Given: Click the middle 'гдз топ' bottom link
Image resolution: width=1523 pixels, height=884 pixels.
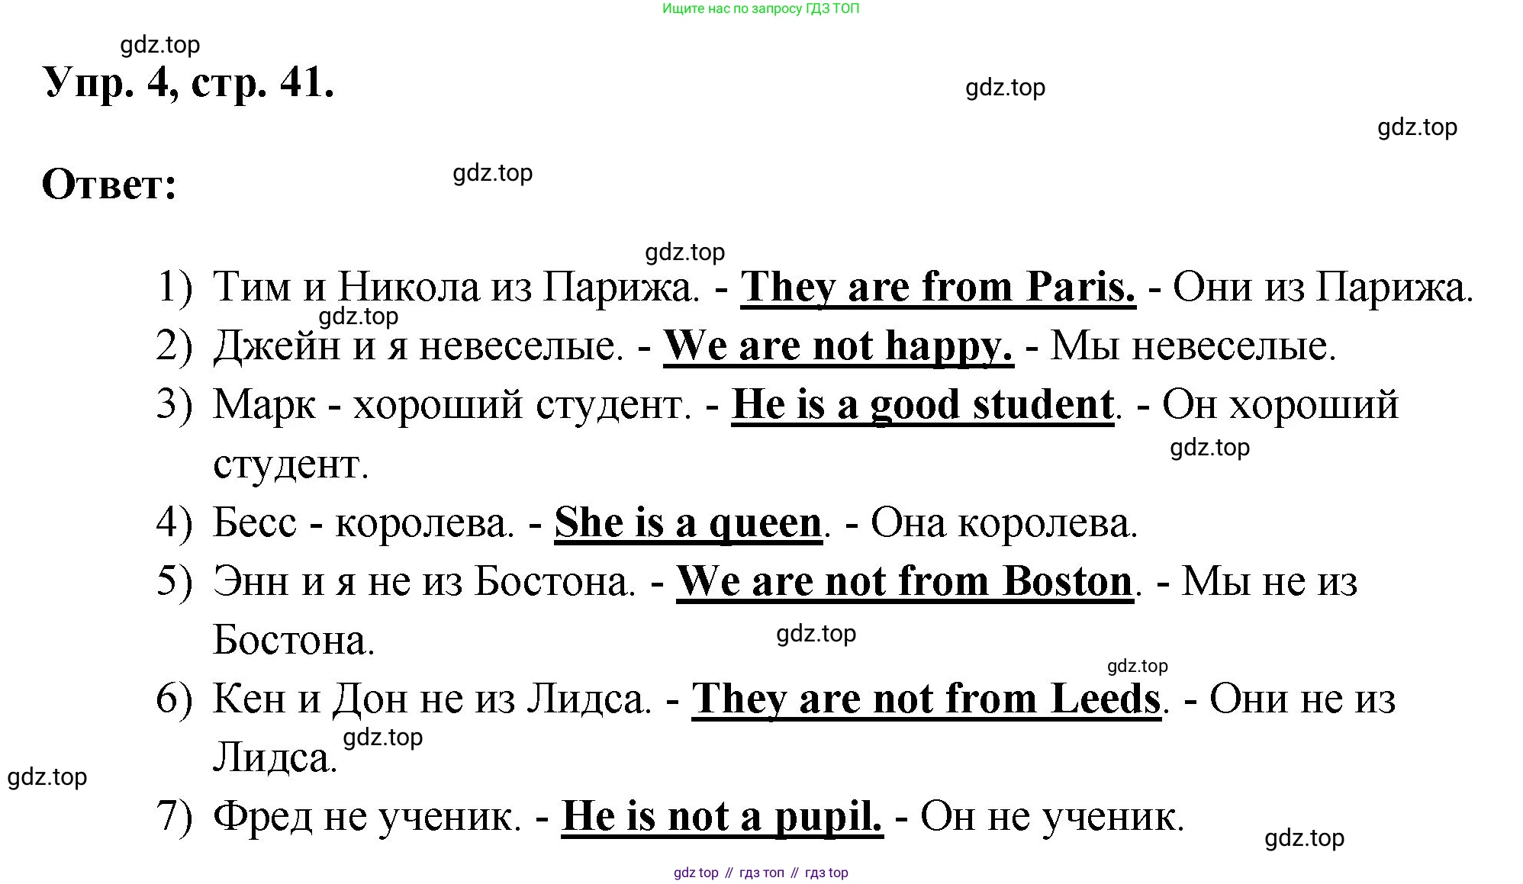Looking at the screenshot, I should tap(761, 873).
